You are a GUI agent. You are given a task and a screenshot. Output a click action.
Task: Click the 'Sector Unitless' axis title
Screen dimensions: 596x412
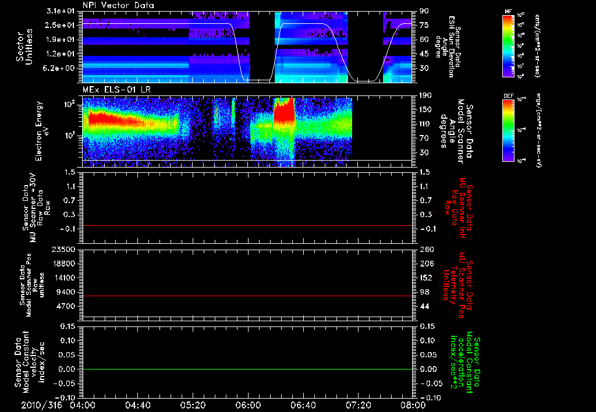(x=24, y=47)
